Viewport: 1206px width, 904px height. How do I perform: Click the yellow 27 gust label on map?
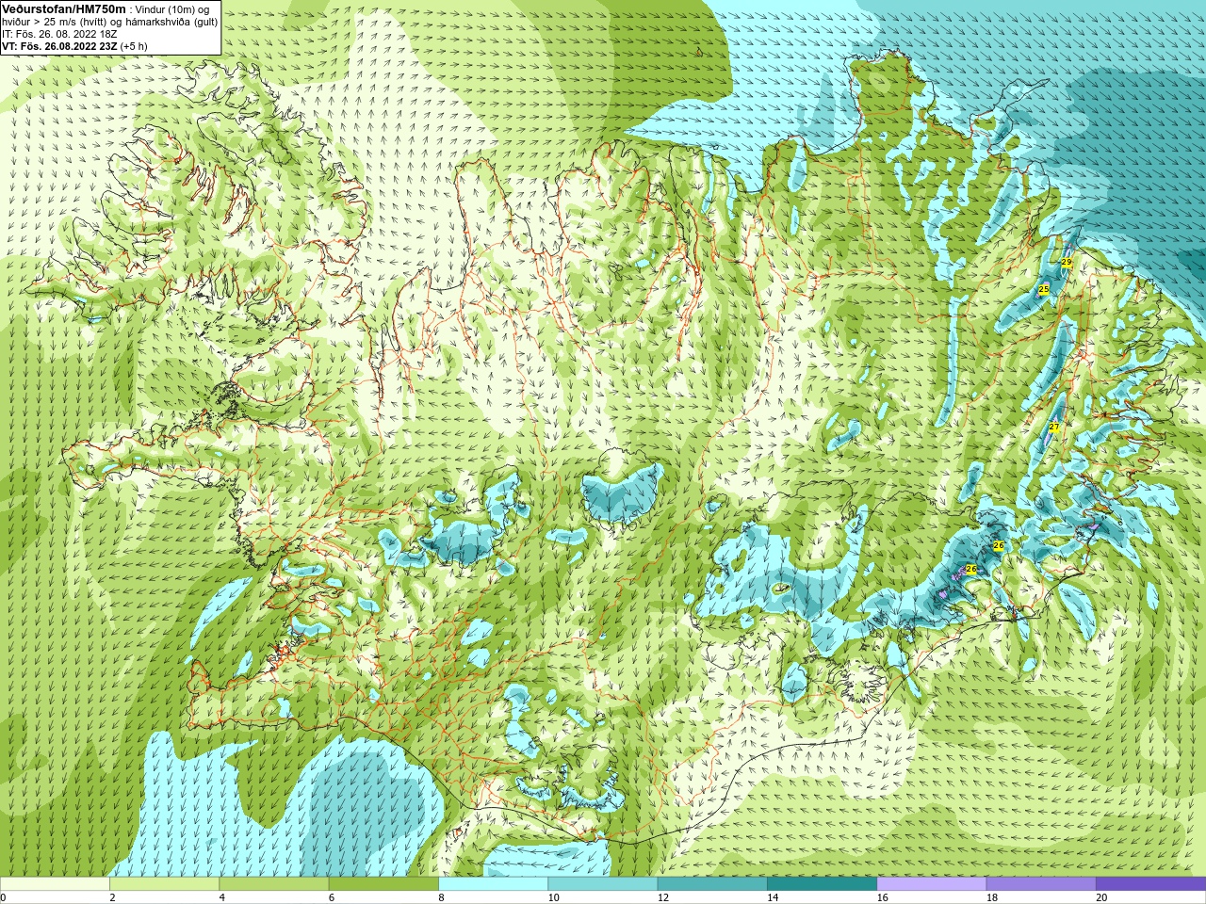click(x=1054, y=428)
